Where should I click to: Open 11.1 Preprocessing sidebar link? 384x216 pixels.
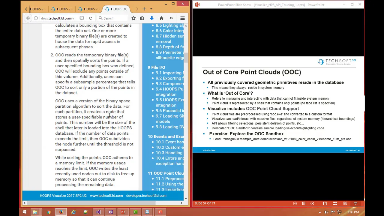[x=169, y=179]
